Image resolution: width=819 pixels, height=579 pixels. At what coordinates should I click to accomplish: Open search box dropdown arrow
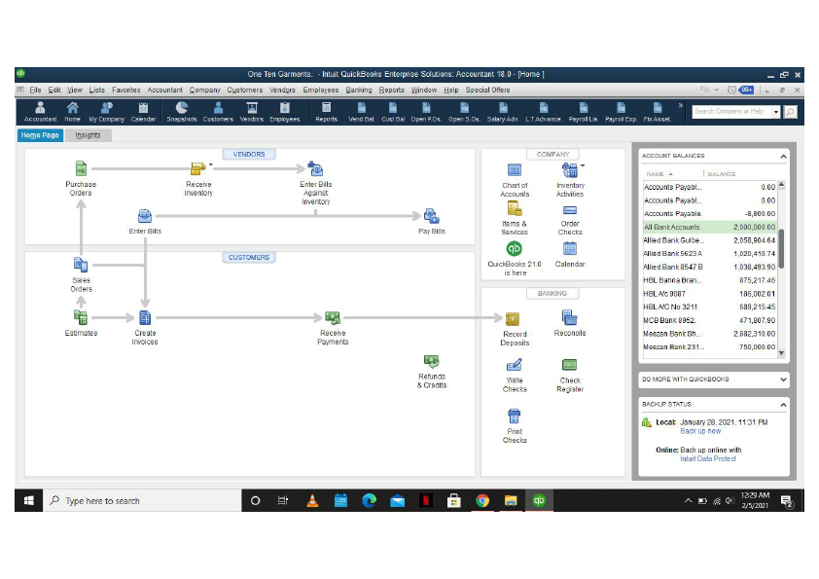click(776, 112)
